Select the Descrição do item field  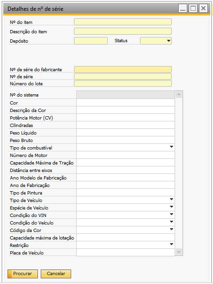click(x=123, y=31)
